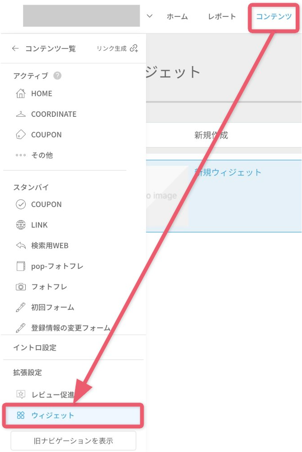This screenshot has height=452, width=302.
Task: Click the 初回フォーム pencil icon
Action: coord(21,307)
